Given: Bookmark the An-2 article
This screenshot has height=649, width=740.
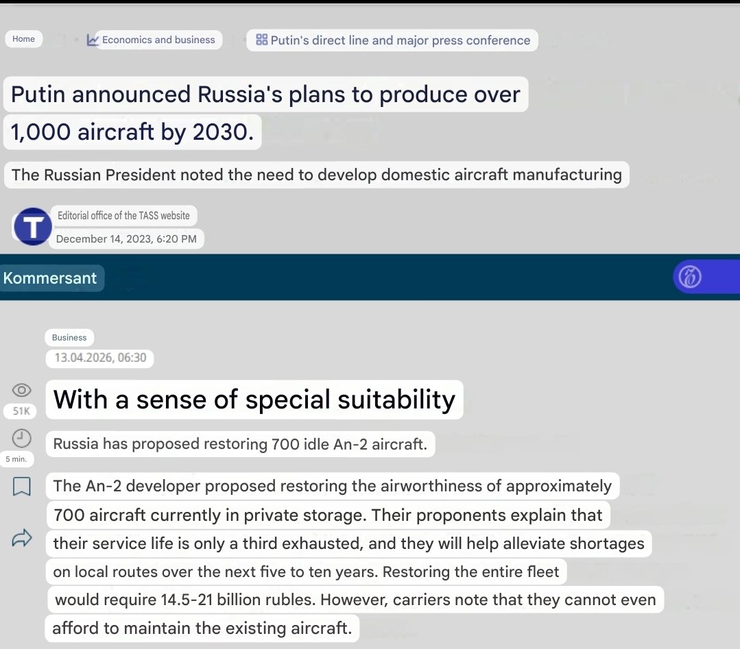Looking at the screenshot, I should click(x=22, y=487).
